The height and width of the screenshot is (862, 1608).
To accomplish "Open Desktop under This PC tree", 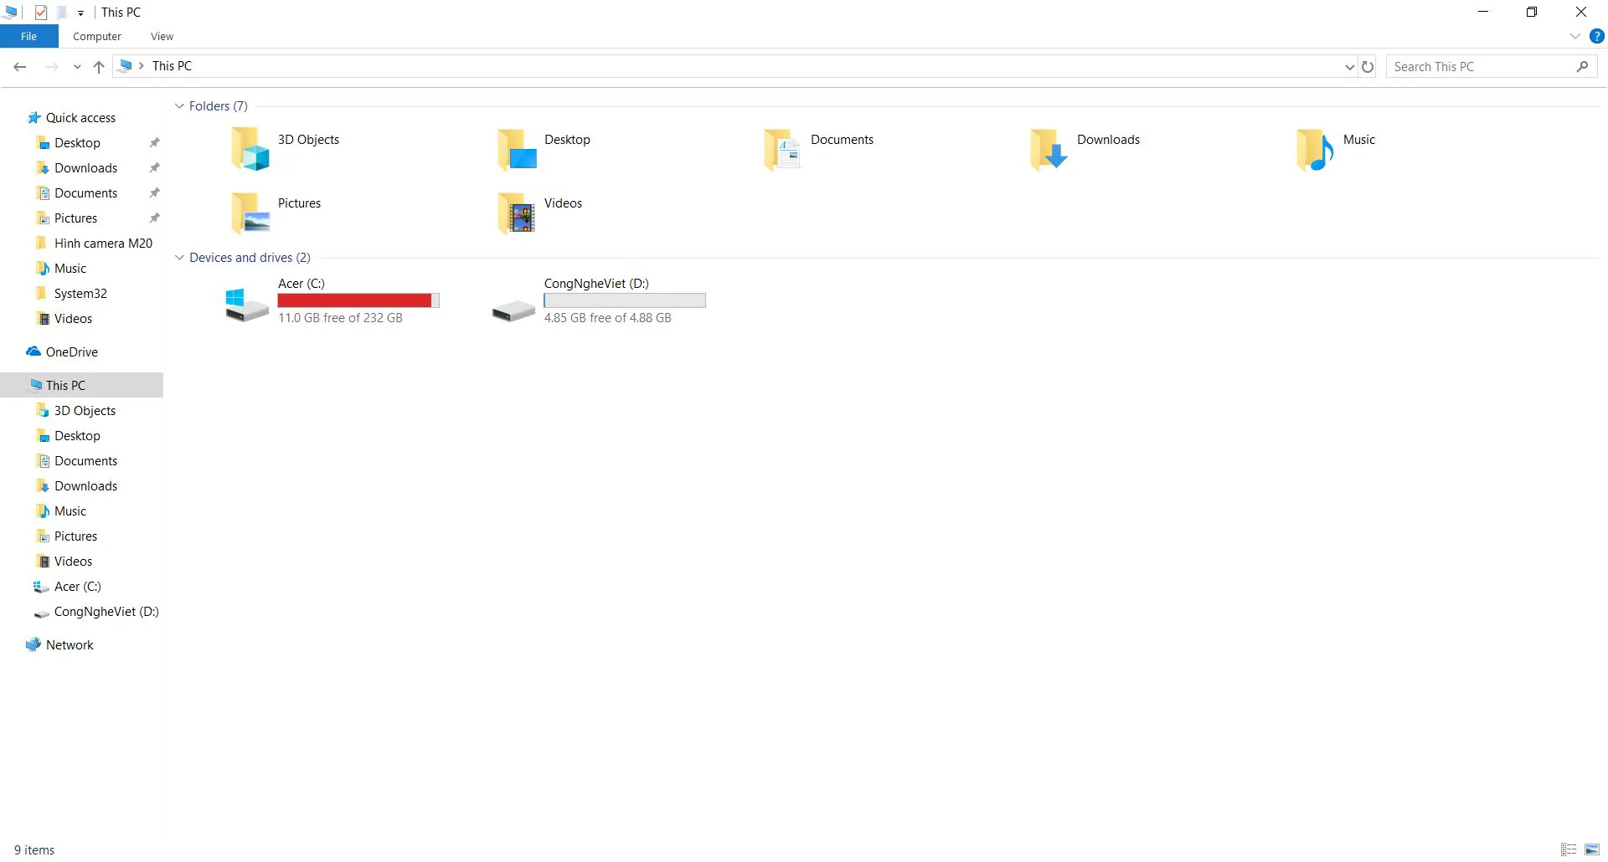I will (x=77, y=436).
